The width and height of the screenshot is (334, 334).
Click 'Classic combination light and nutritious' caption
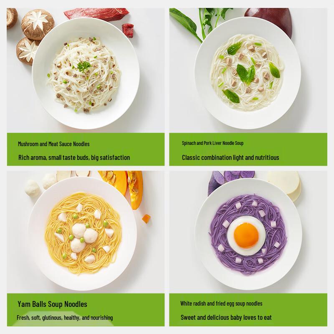coord(230,158)
